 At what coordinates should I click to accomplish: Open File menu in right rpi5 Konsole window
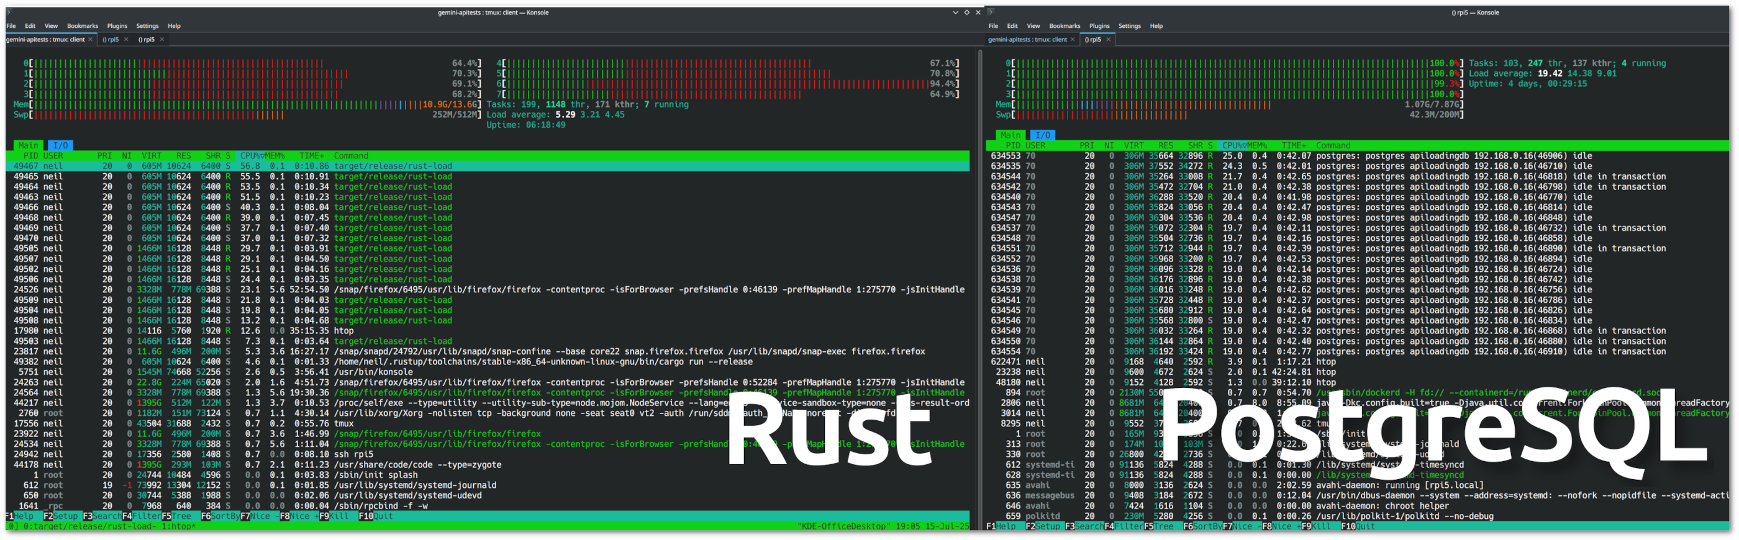pyautogui.click(x=993, y=25)
